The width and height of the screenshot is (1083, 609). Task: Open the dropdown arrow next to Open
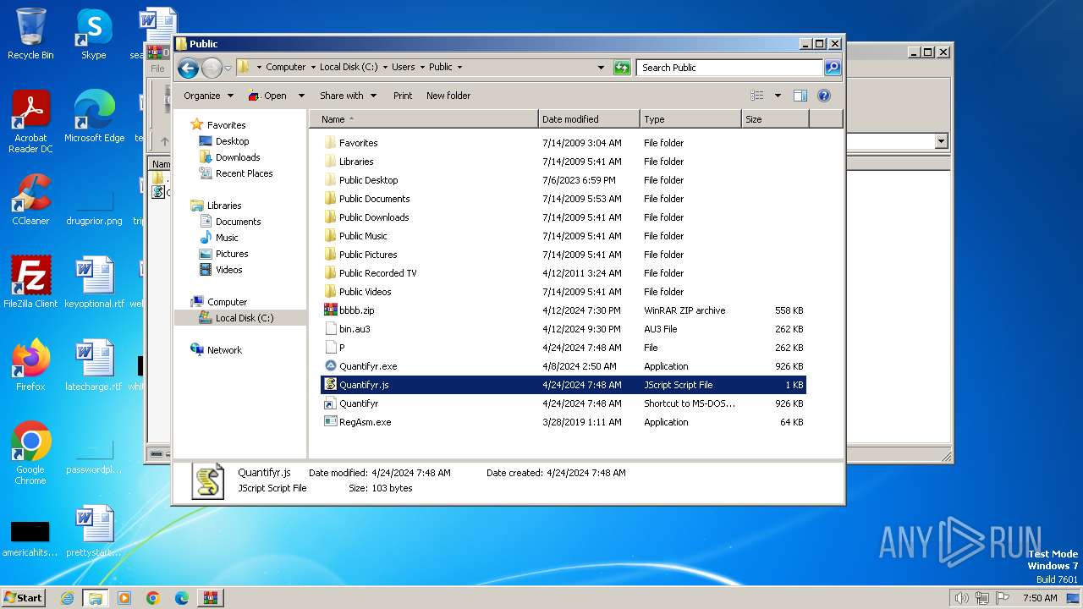point(300,96)
